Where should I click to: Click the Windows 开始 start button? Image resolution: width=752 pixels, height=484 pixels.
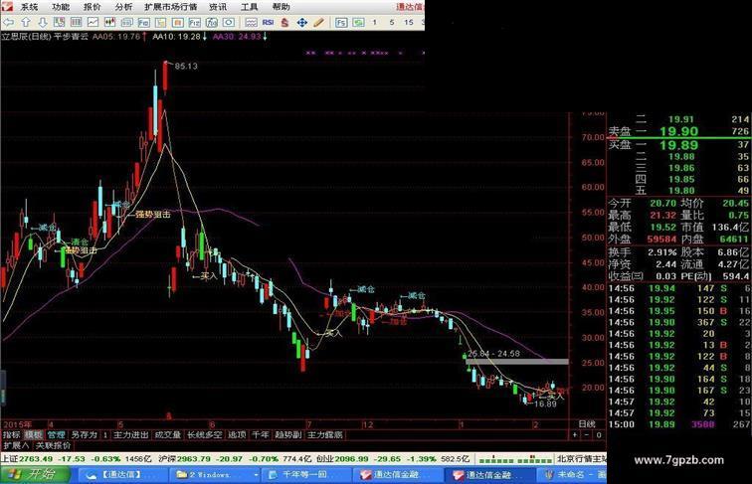pyautogui.click(x=36, y=474)
